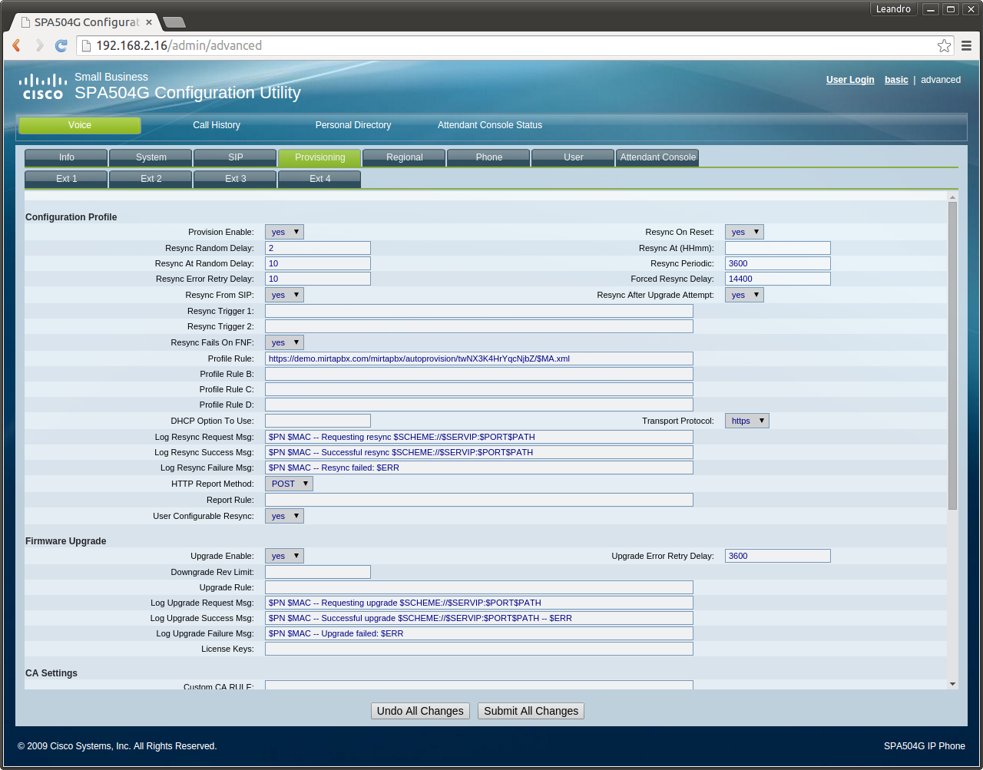Open the Attendant Console Status tab
Image resolution: width=983 pixels, height=770 pixels.
490,125
